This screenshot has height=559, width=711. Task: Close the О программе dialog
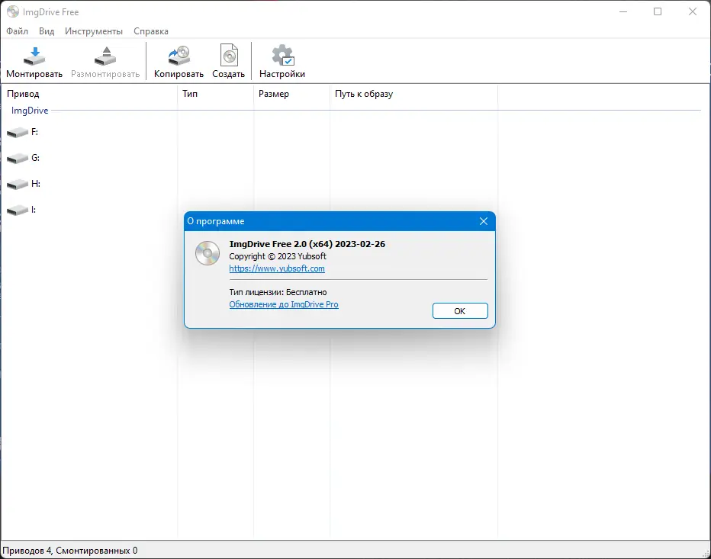tap(484, 221)
